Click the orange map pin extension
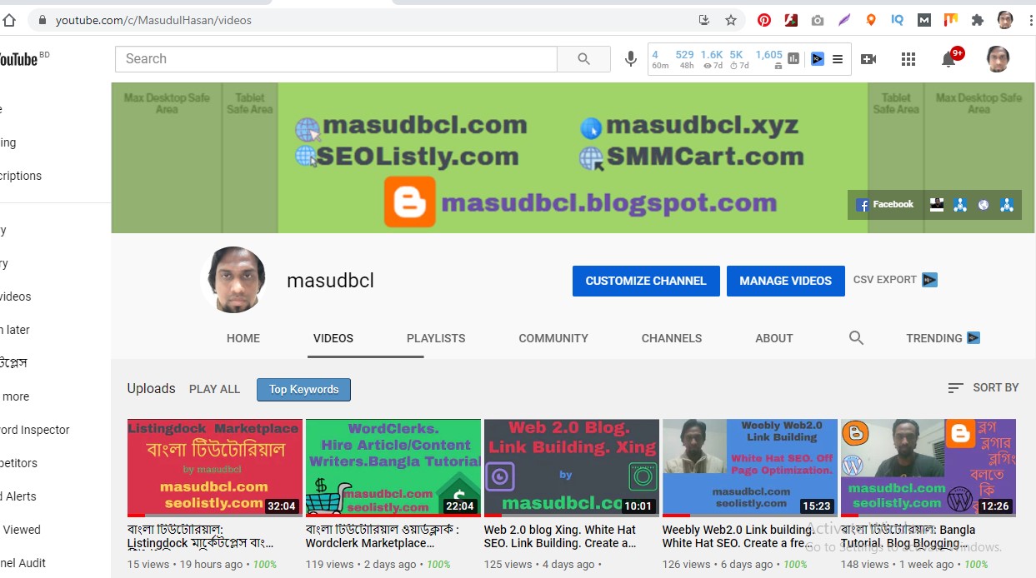 tap(871, 20)
